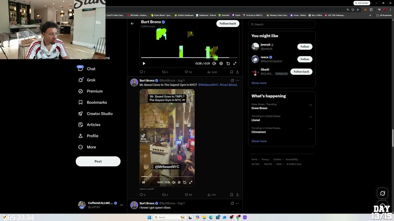Enter fullscreen on the 0:16 video
Screen dimensions: 394x221
[x=191, y=182]
